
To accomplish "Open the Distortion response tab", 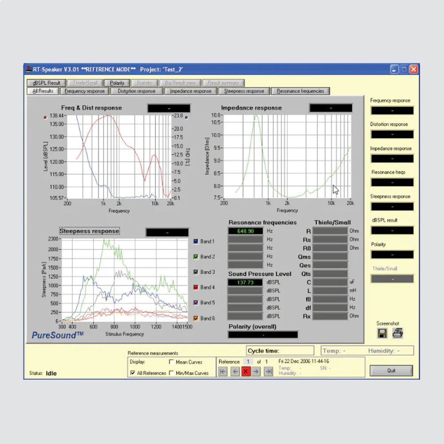I will 136,91.
